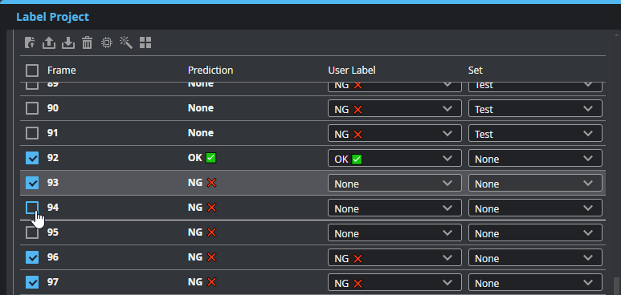Screen dimensions: 621x295
Task: Click the Frame column header
Action: (x=61, y=71)
